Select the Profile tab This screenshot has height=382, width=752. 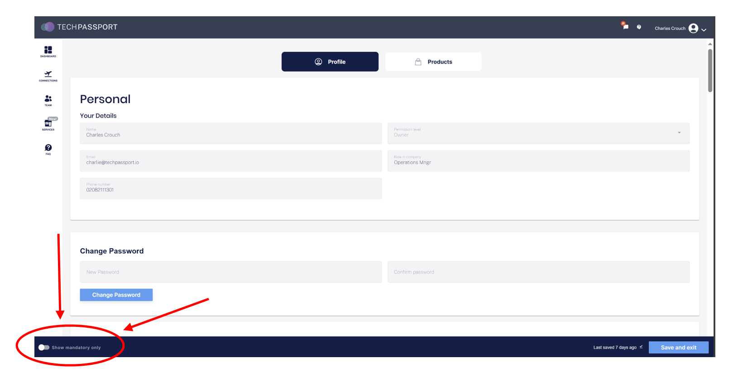pos(330,62)
